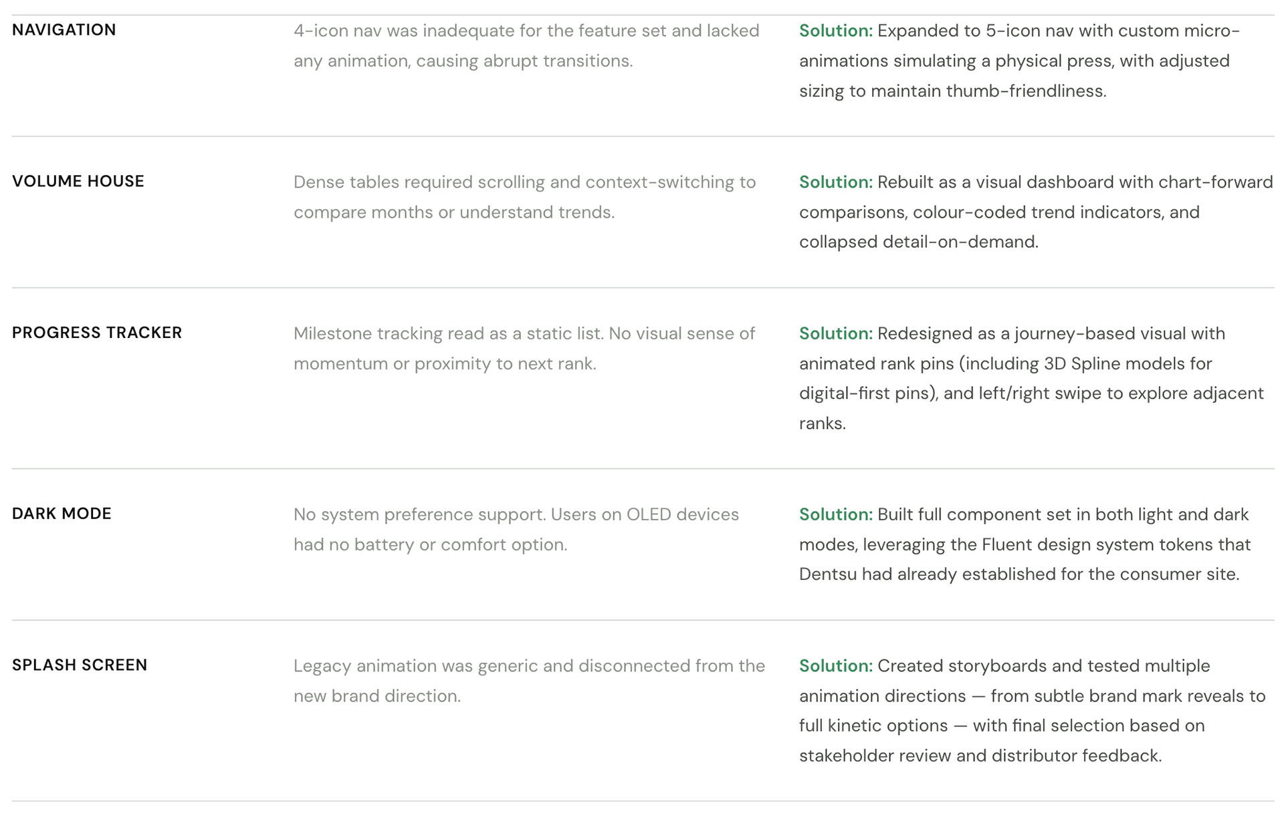
Task: Click the SPLASH SCREEN heading
Action: coord(80,665)
